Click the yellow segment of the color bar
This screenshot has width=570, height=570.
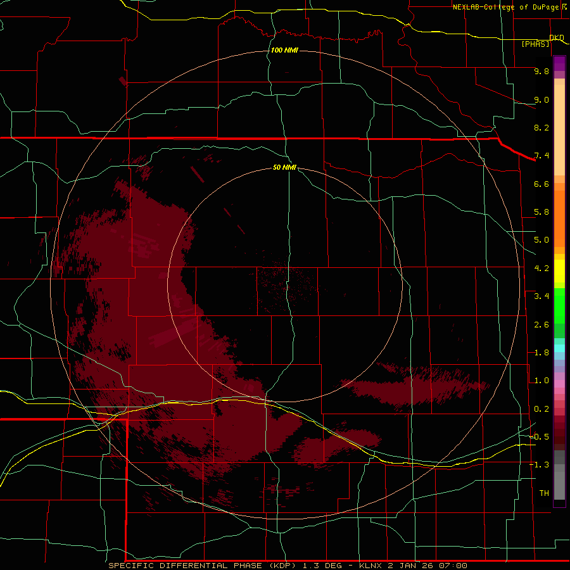click(559, 271)
